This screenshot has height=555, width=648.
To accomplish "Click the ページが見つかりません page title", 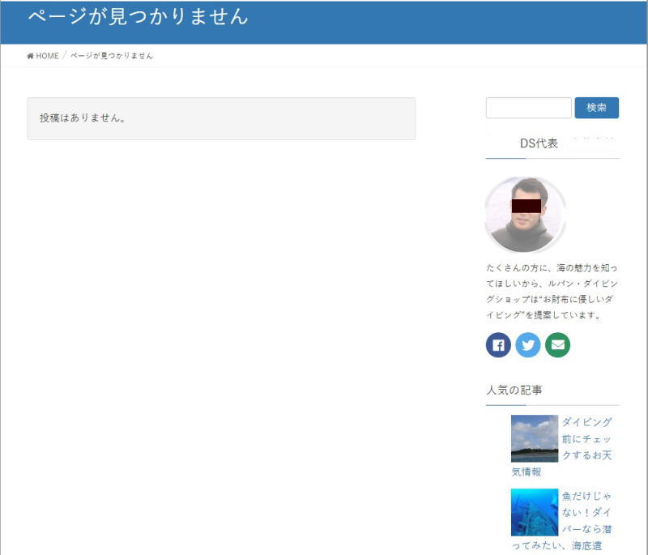I will click(138, 16).
